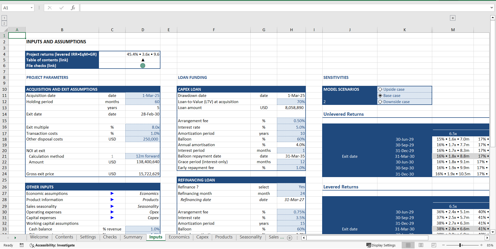Viewport: 496px width, 249px height.
Task: Zoom out with minus button
Action: 443,245
